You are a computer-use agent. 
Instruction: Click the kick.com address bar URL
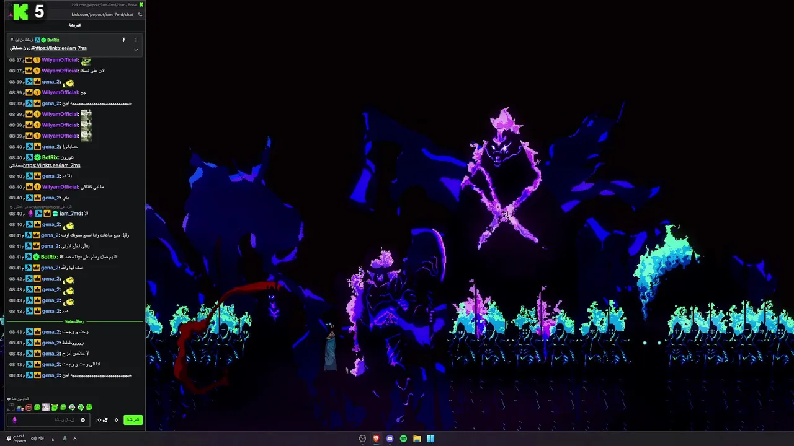(102, 14)
